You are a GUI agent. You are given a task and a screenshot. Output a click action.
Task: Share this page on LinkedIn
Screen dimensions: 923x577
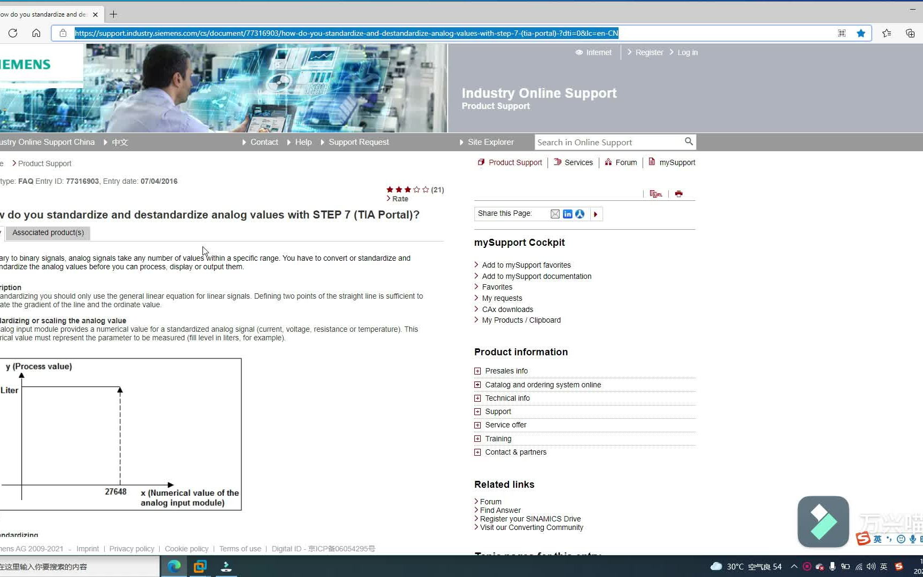[567, 214]
